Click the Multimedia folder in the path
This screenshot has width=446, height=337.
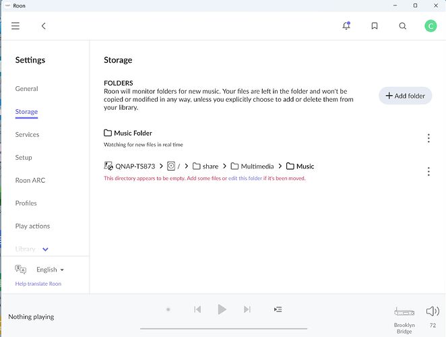[x=252, y=166]
